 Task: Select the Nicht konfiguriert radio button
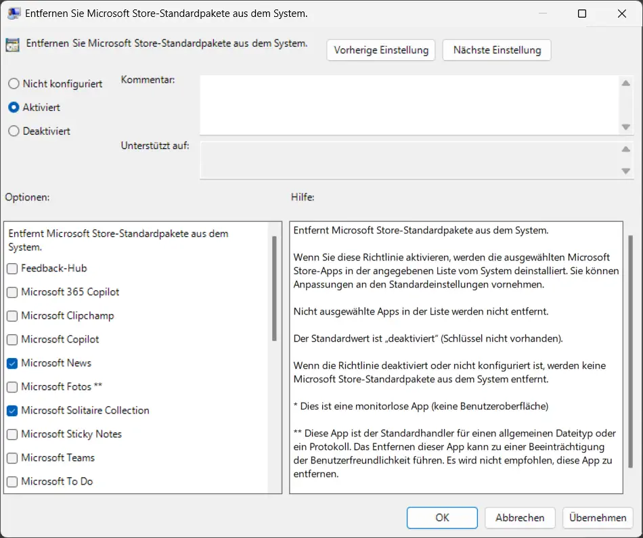click(14, 84)
